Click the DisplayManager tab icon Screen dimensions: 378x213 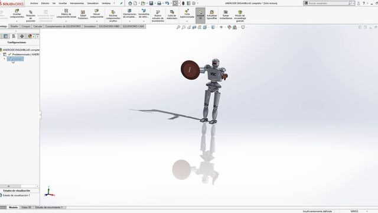coord(30,36)
